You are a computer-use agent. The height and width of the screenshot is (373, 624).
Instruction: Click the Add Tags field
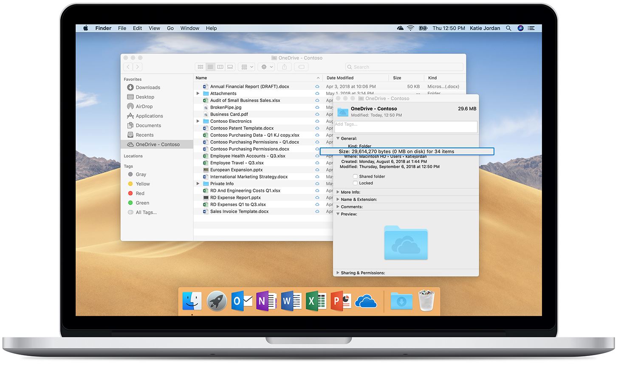pyautogui.click(x=406, y=127)
